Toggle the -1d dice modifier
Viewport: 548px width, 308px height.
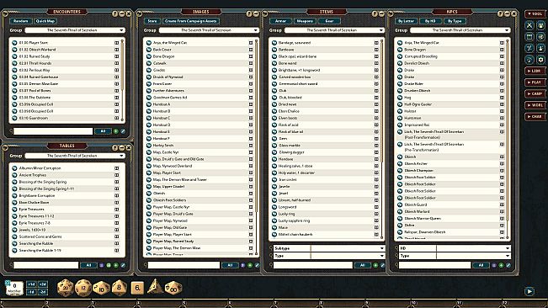pyautogui.click(x=31, y=291)
